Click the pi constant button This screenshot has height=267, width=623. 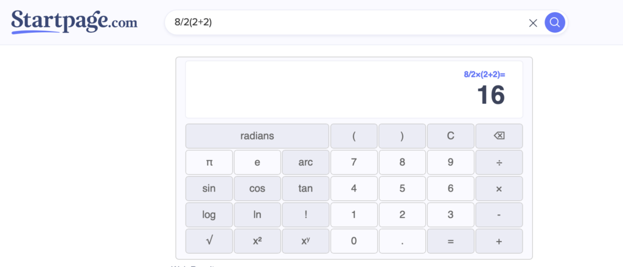pos(209,162)
